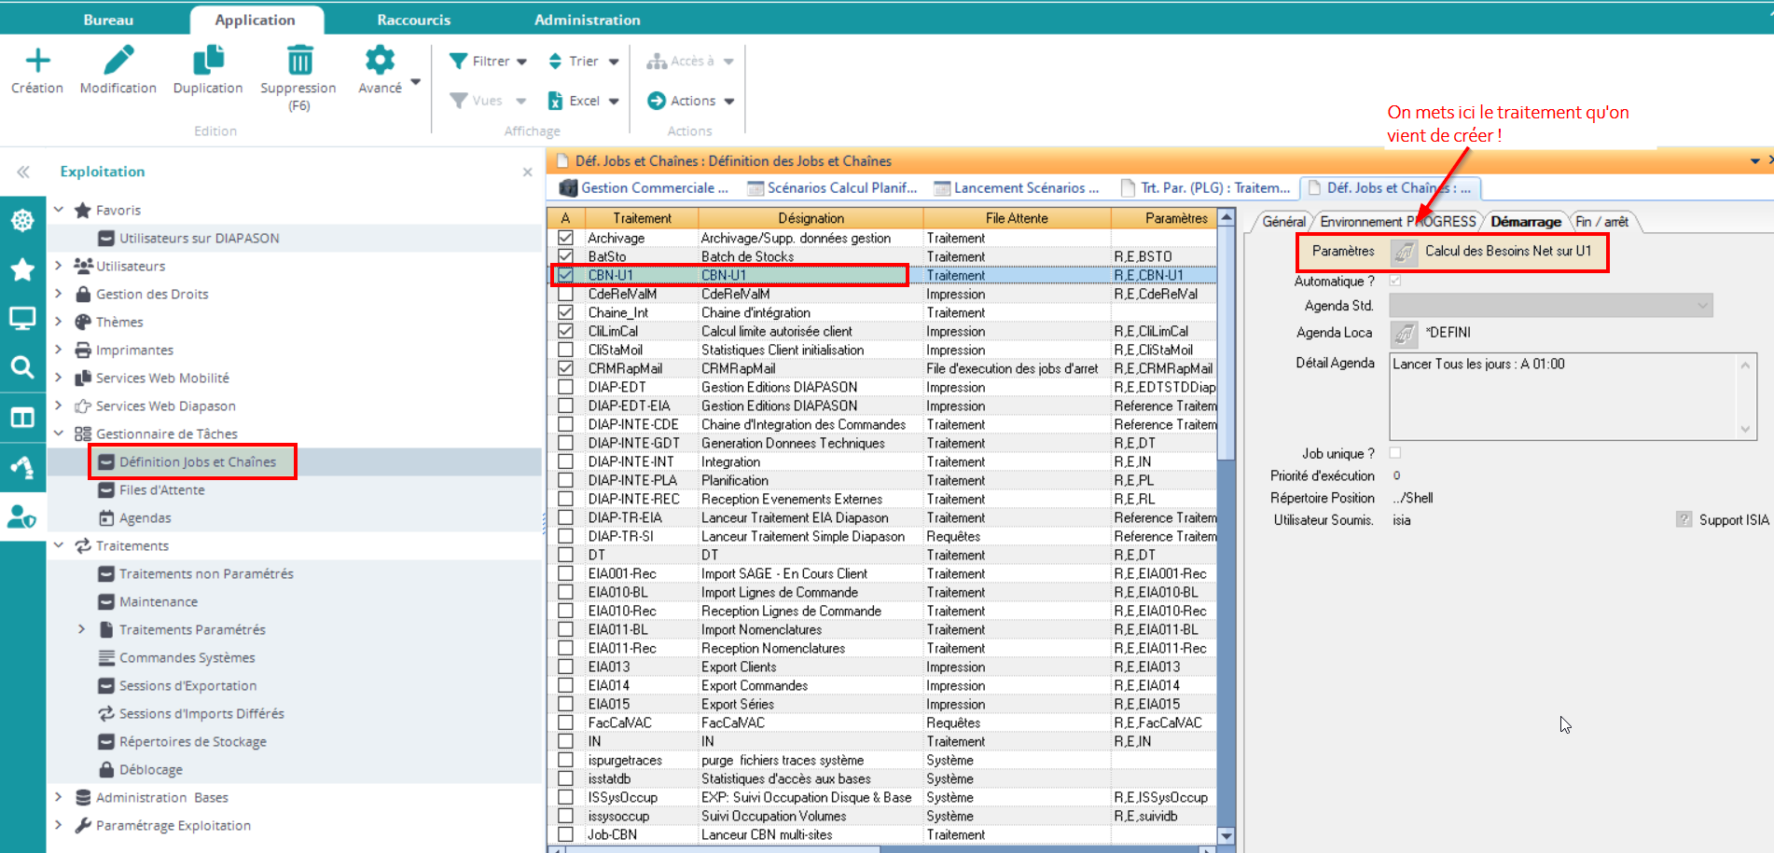Click the Paramètres lookup icon

[x=1404, y=252]
